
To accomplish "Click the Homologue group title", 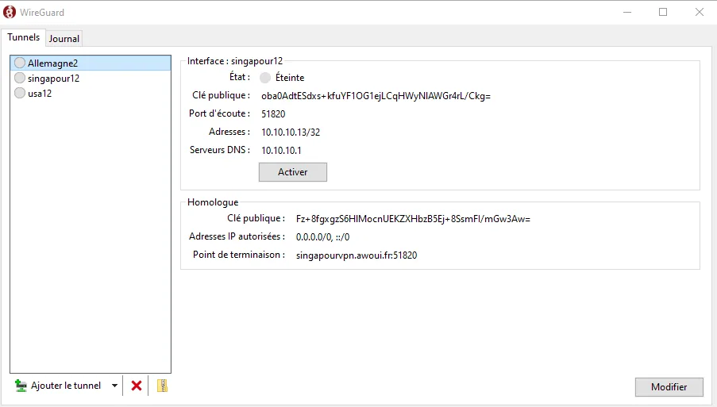I will tap(213, 202).
